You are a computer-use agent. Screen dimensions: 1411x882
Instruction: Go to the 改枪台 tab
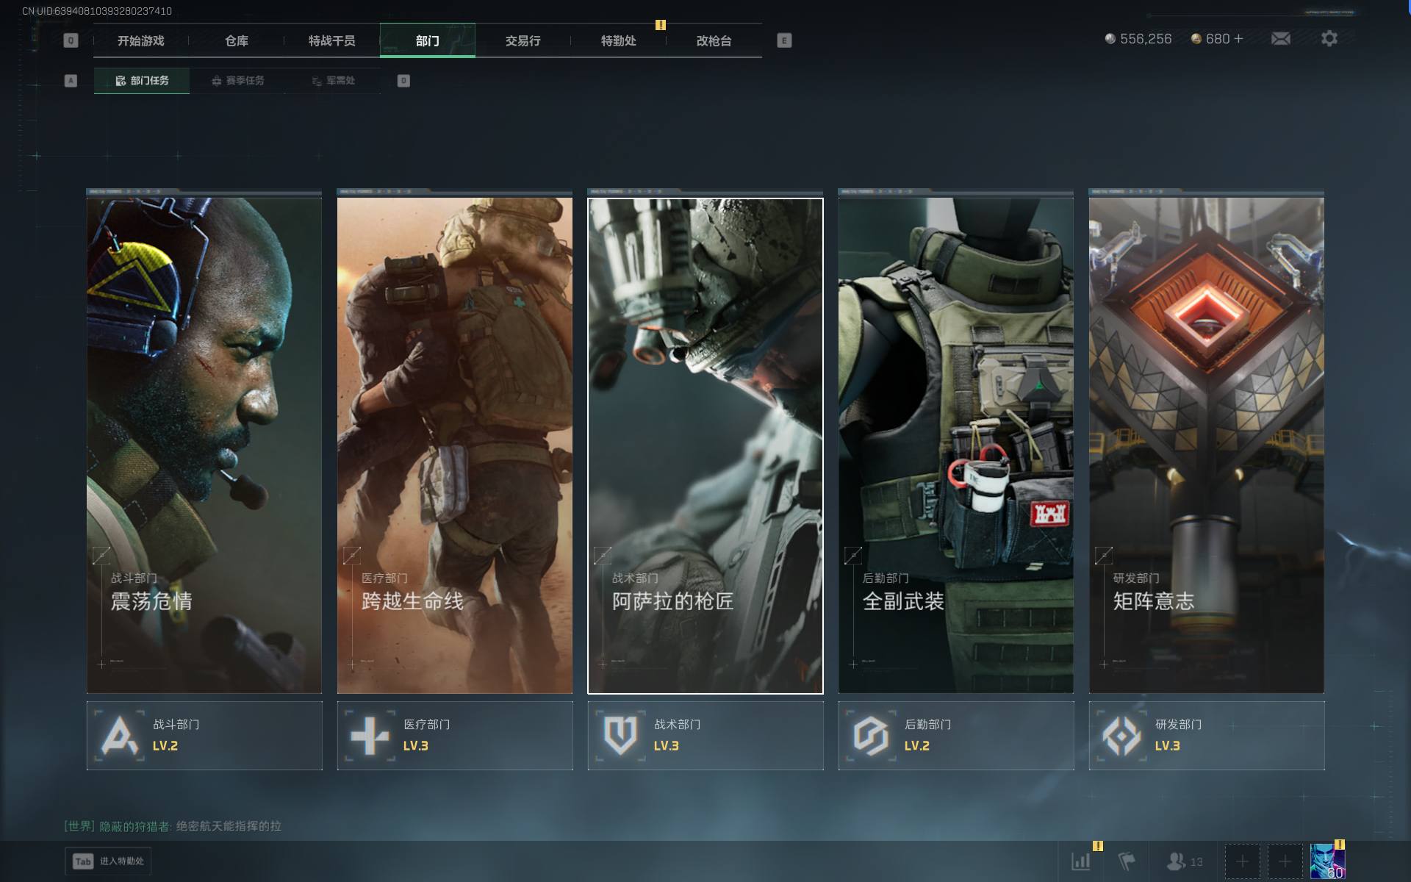click(714, 41)
